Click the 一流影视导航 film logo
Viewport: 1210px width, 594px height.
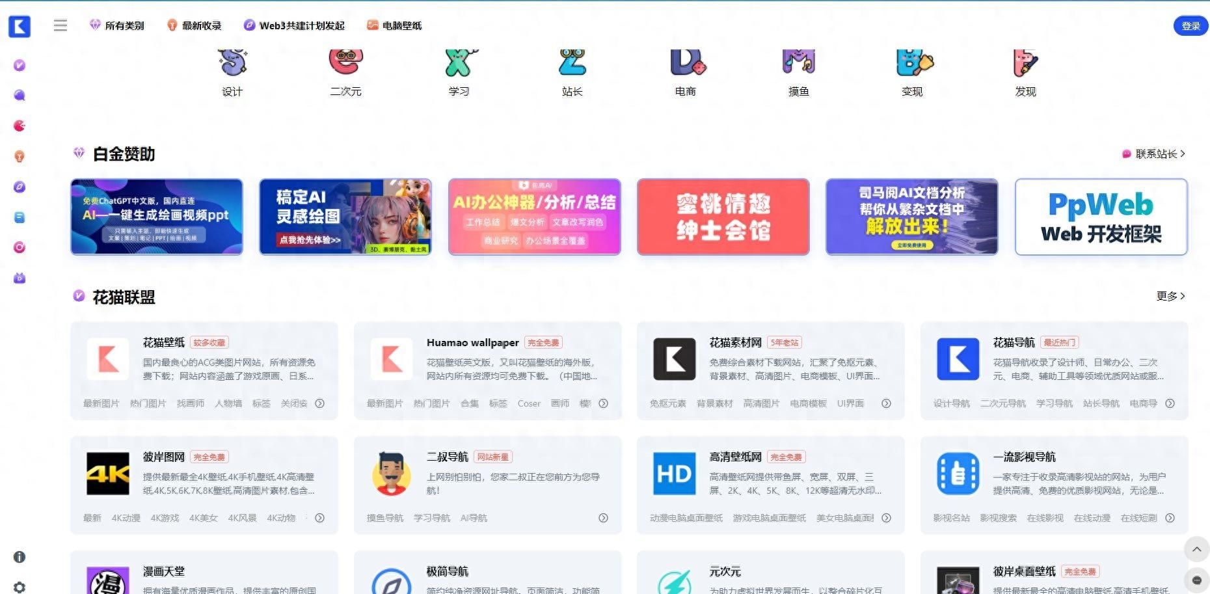(958, 474)
